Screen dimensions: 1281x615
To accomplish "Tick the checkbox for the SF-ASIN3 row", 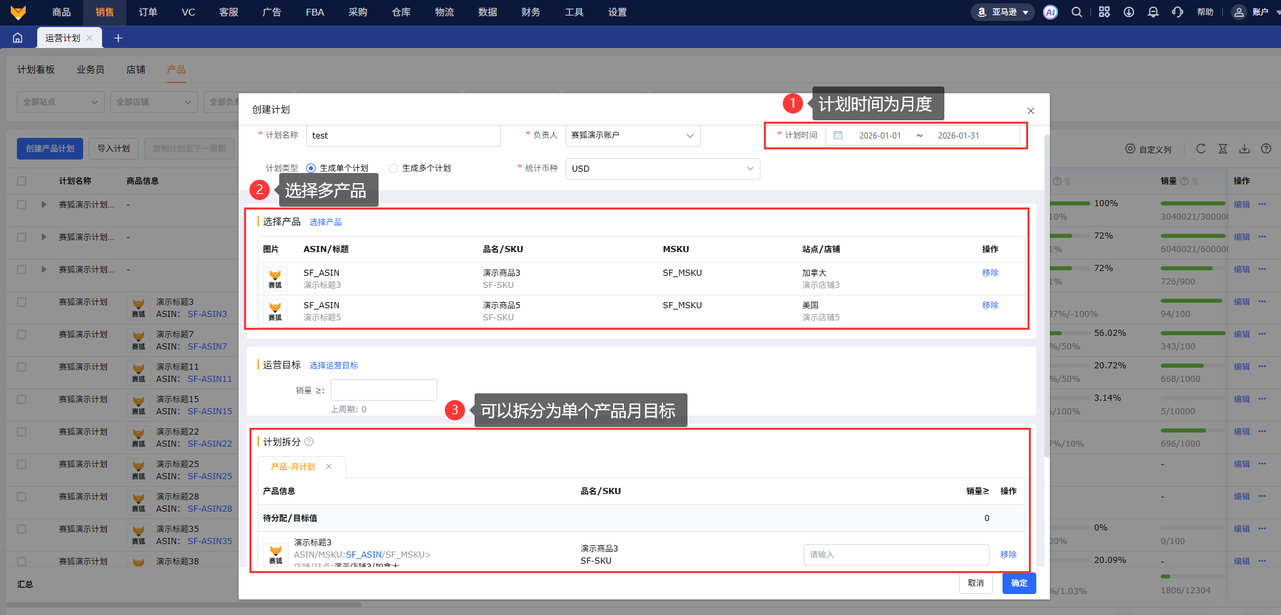I will click(22, 302).
